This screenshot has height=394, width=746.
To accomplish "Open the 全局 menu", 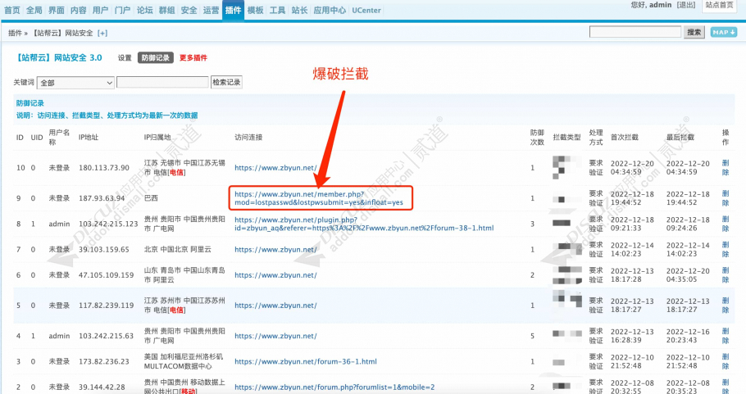I will click(34, 10).
